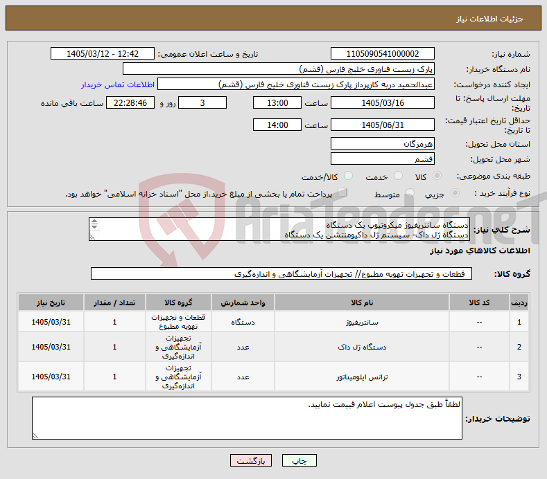Click the گروه کالا column header
Viewport: 547px width, 479px height.
tap(178, 302)
